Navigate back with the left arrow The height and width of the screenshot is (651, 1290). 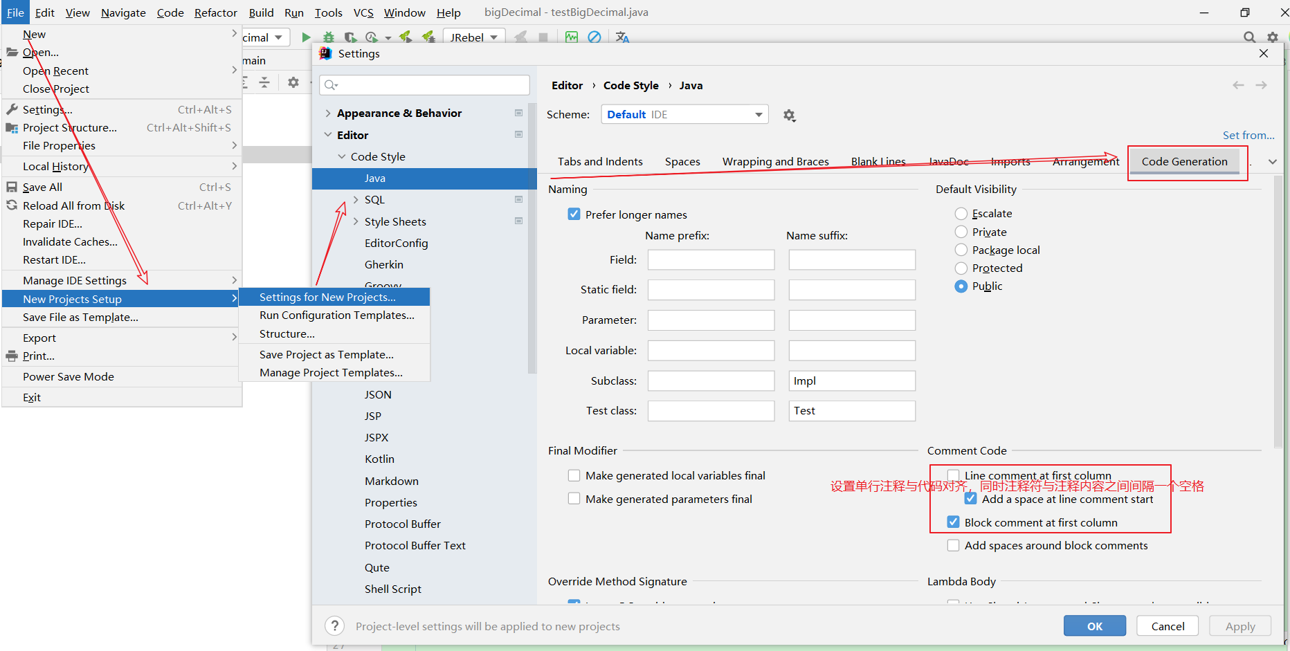coord(1238,85)
